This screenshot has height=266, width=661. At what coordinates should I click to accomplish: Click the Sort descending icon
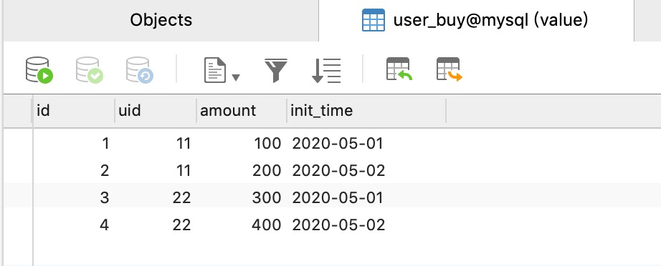pyautogui.click(x=326, y=70)
